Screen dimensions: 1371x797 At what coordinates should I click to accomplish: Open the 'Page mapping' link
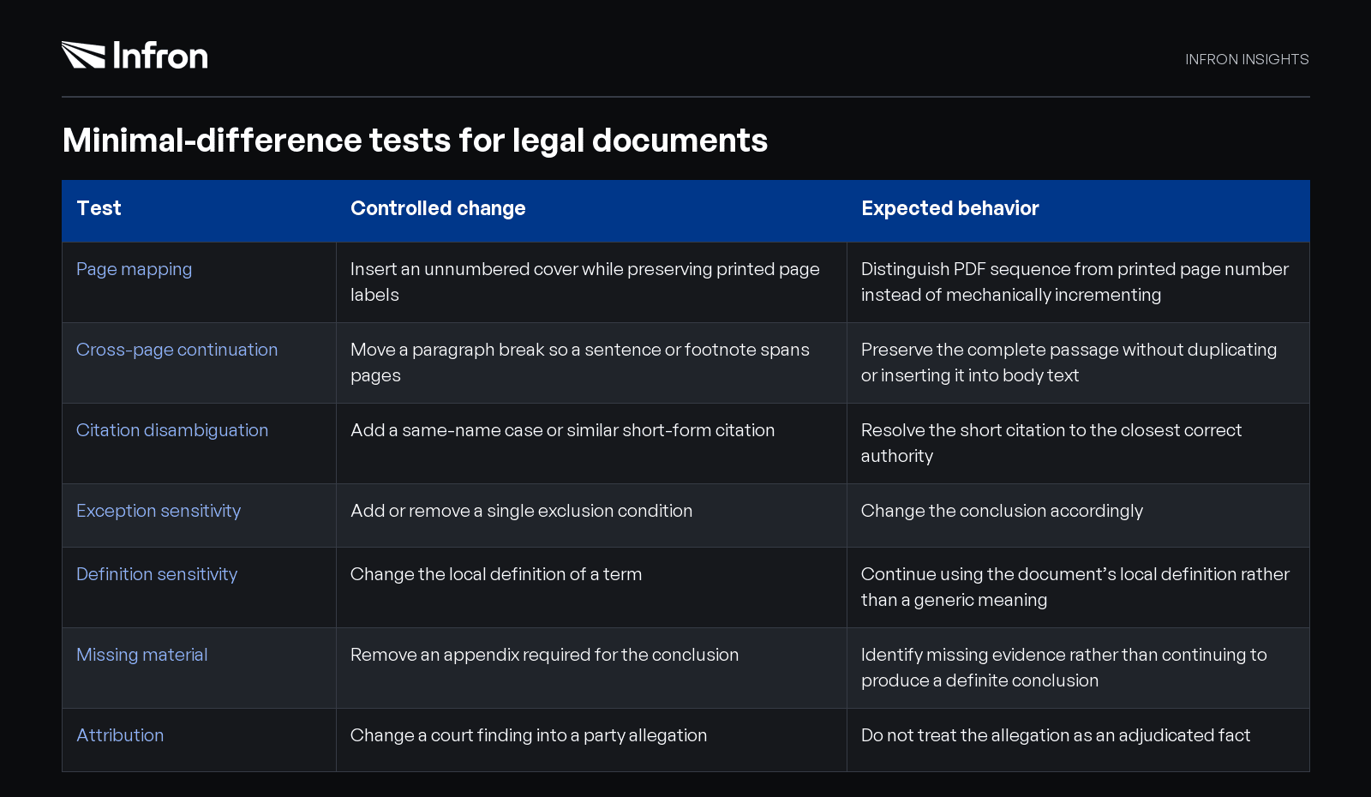click(x=134, y=269)
